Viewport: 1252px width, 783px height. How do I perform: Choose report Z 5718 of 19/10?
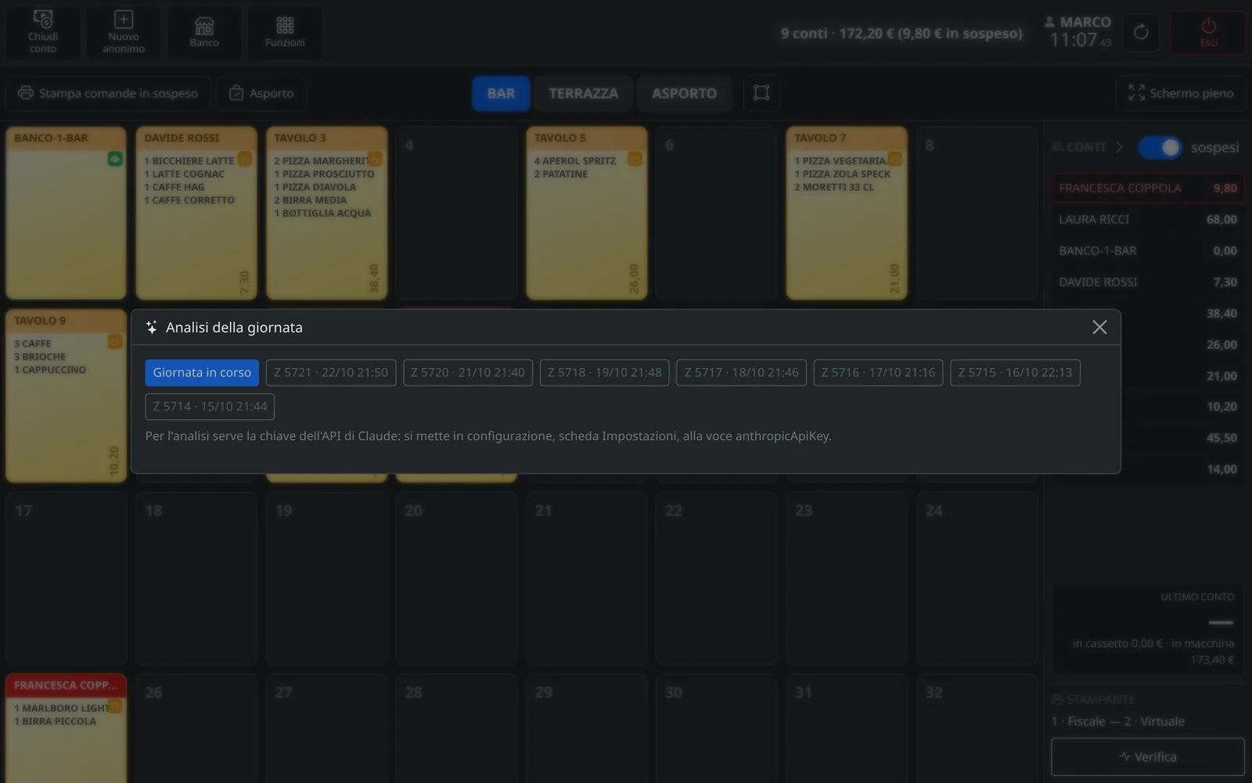click(605, 373)
